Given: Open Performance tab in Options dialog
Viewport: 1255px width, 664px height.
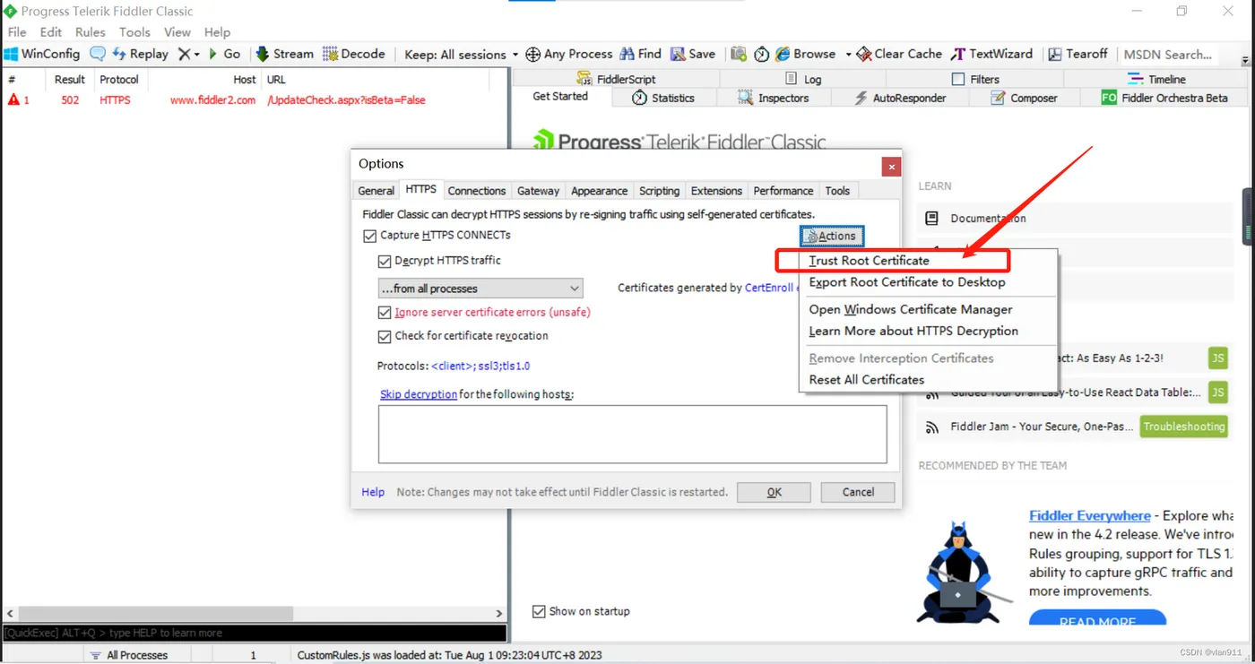Looking at the screenshot, I should click(783, 191).
